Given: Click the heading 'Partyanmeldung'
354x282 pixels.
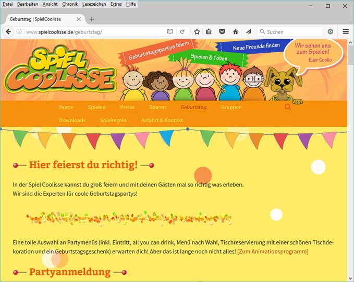Looking at the screenshot, I should point(70,272).
